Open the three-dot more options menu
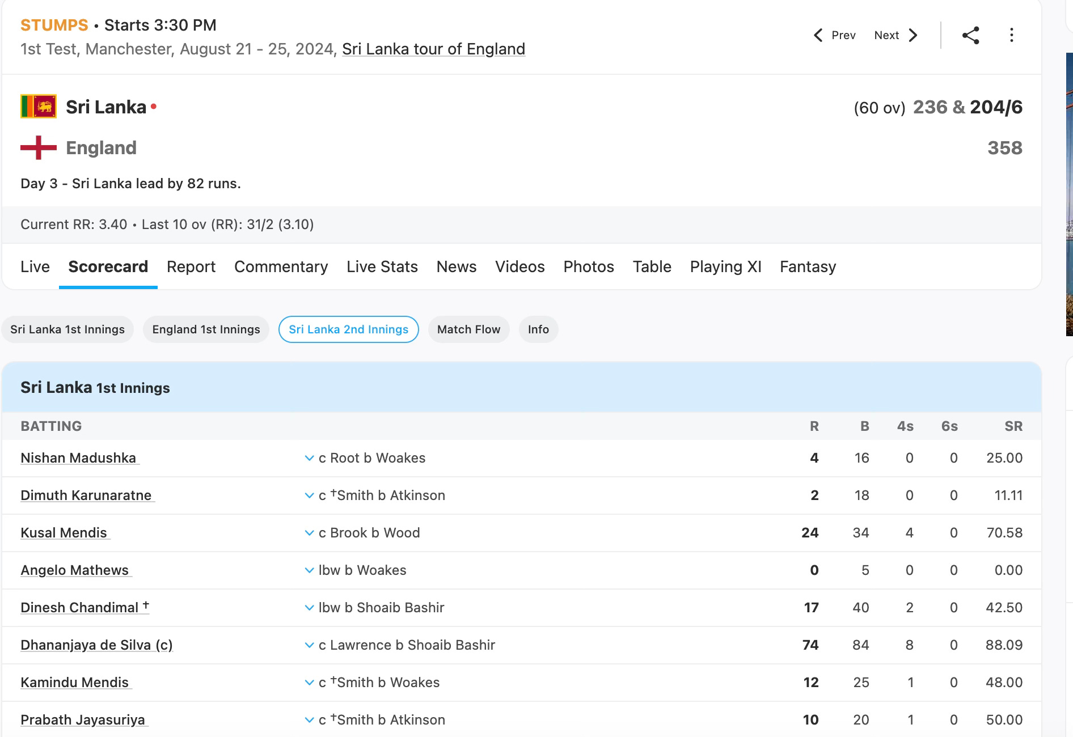Viewport: 1073px width, 737px height. 1011,35
